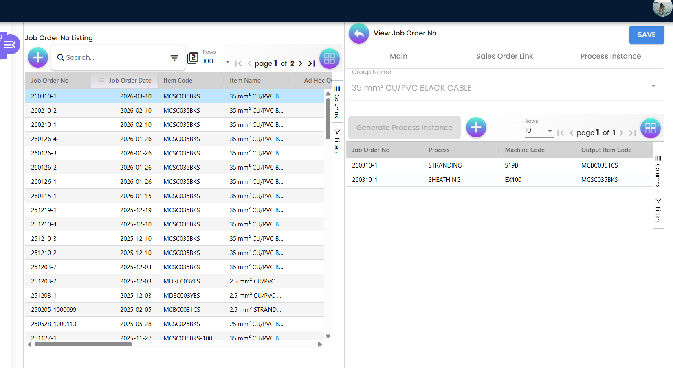Toggle sorting on the Job Order Date column
Screen dimensions: 673x368
[130, 80]
